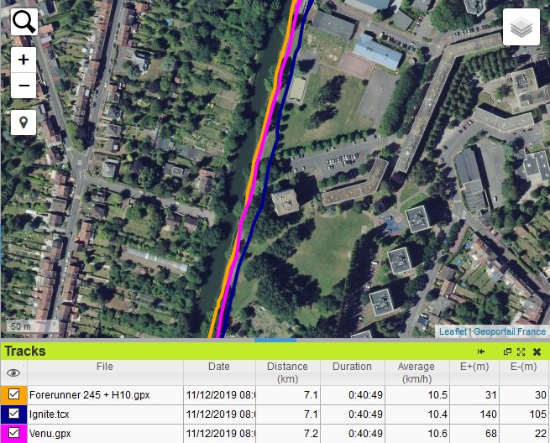Zoom out of the map
Image resolution: width=550 pixels, height=443 pixels.
click(x=24, y=86)
